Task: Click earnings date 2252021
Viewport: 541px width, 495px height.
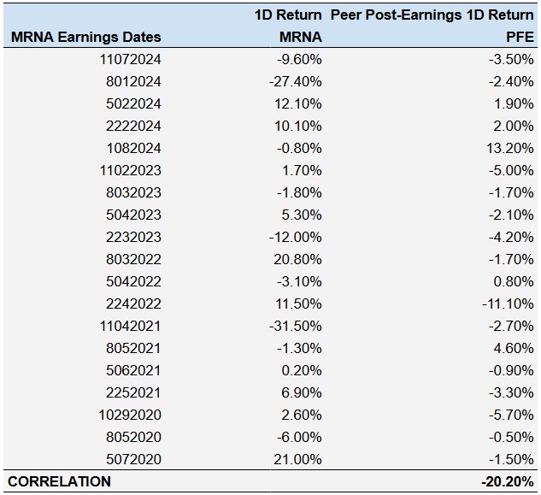Action: [x=133, y=392]
